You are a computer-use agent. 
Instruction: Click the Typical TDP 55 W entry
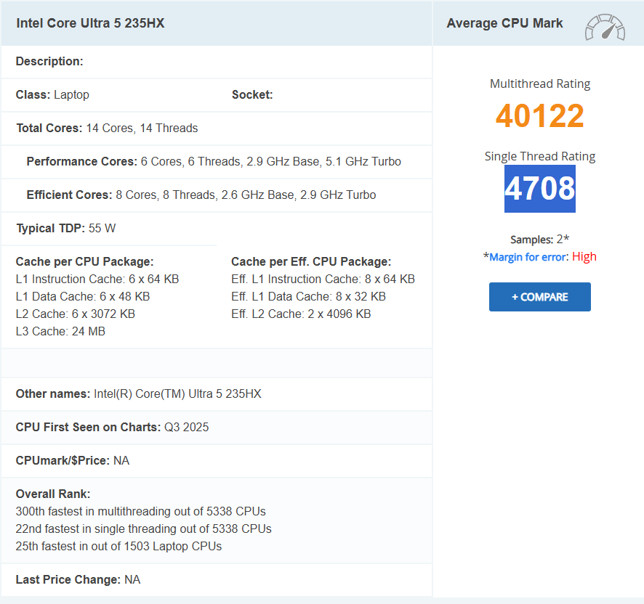point(66,229)
